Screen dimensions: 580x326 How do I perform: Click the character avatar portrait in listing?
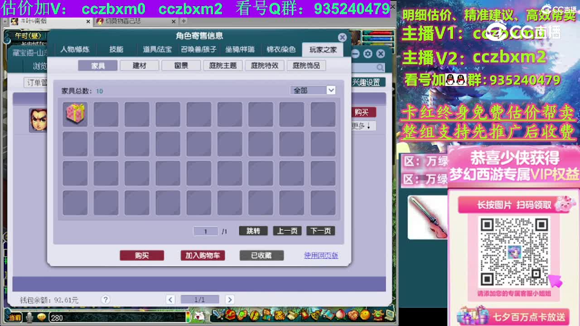pos(38,120)
